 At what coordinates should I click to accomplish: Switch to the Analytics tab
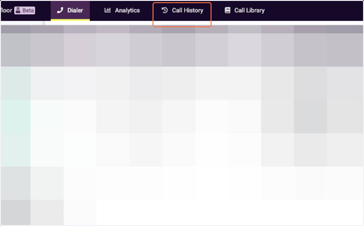point(122,10)
